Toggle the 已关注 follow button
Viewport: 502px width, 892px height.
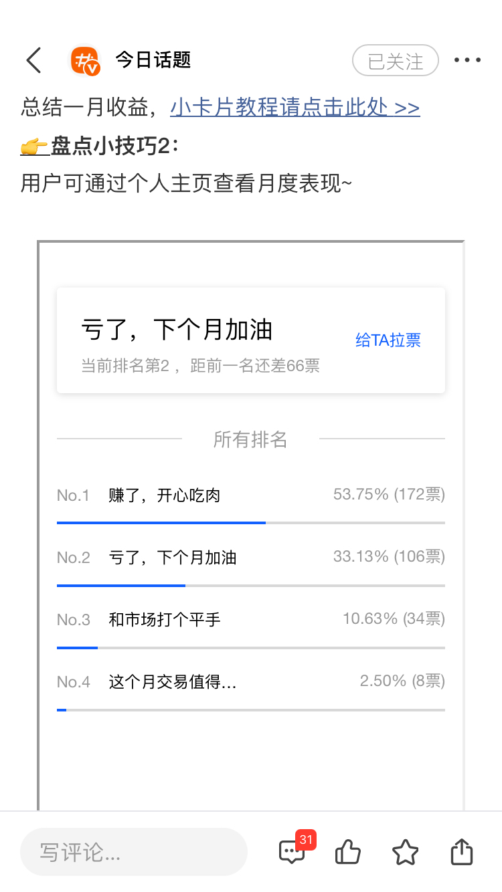coord(396,61)
